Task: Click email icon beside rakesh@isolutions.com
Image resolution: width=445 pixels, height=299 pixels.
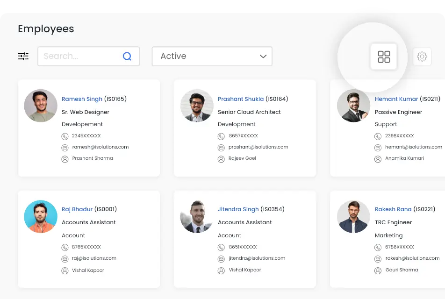Action: [x=378, y=258]
